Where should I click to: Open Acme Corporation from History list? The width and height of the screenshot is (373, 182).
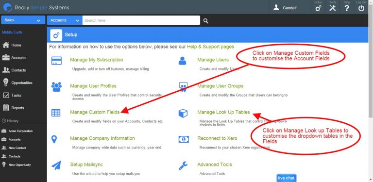click(20, 131)
